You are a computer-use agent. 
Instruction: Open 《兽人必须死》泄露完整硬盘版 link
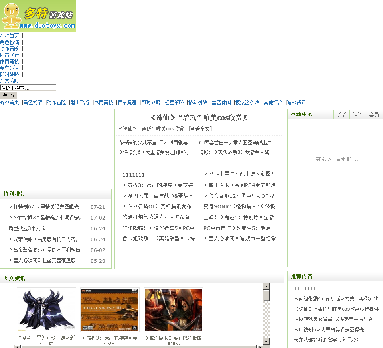(42, 260)
